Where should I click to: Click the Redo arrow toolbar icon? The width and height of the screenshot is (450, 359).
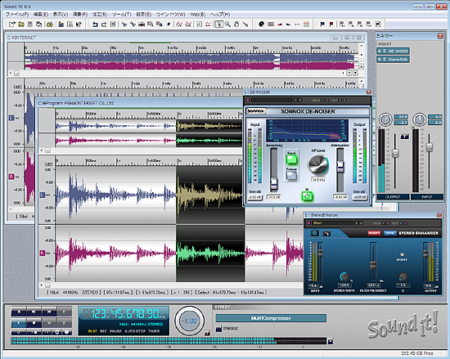104,25
